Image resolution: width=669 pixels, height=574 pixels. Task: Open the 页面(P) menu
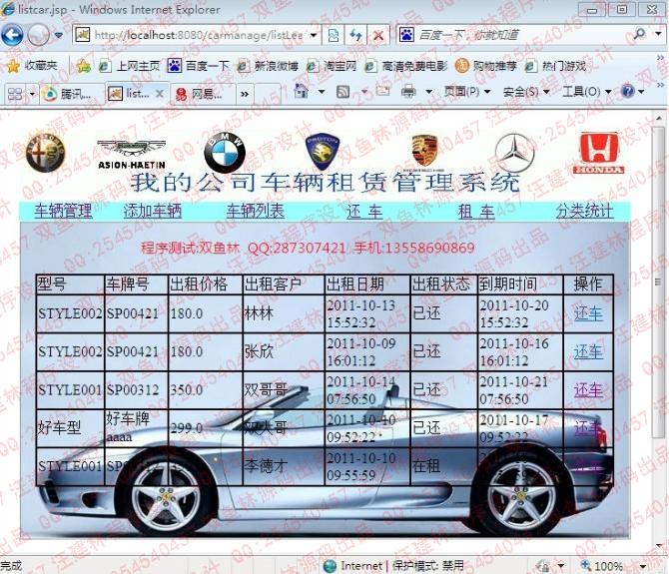[x=467, y=91]
